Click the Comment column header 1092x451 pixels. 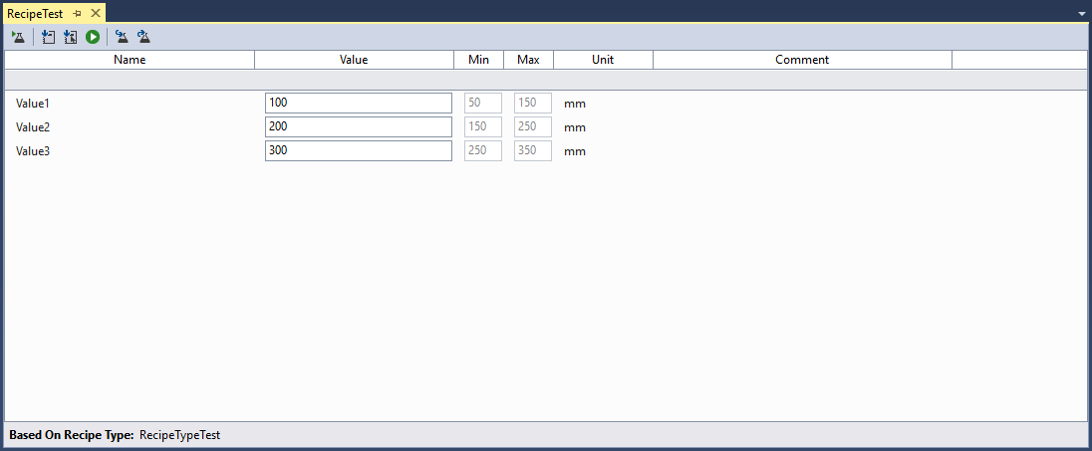[x=802, y=60]
